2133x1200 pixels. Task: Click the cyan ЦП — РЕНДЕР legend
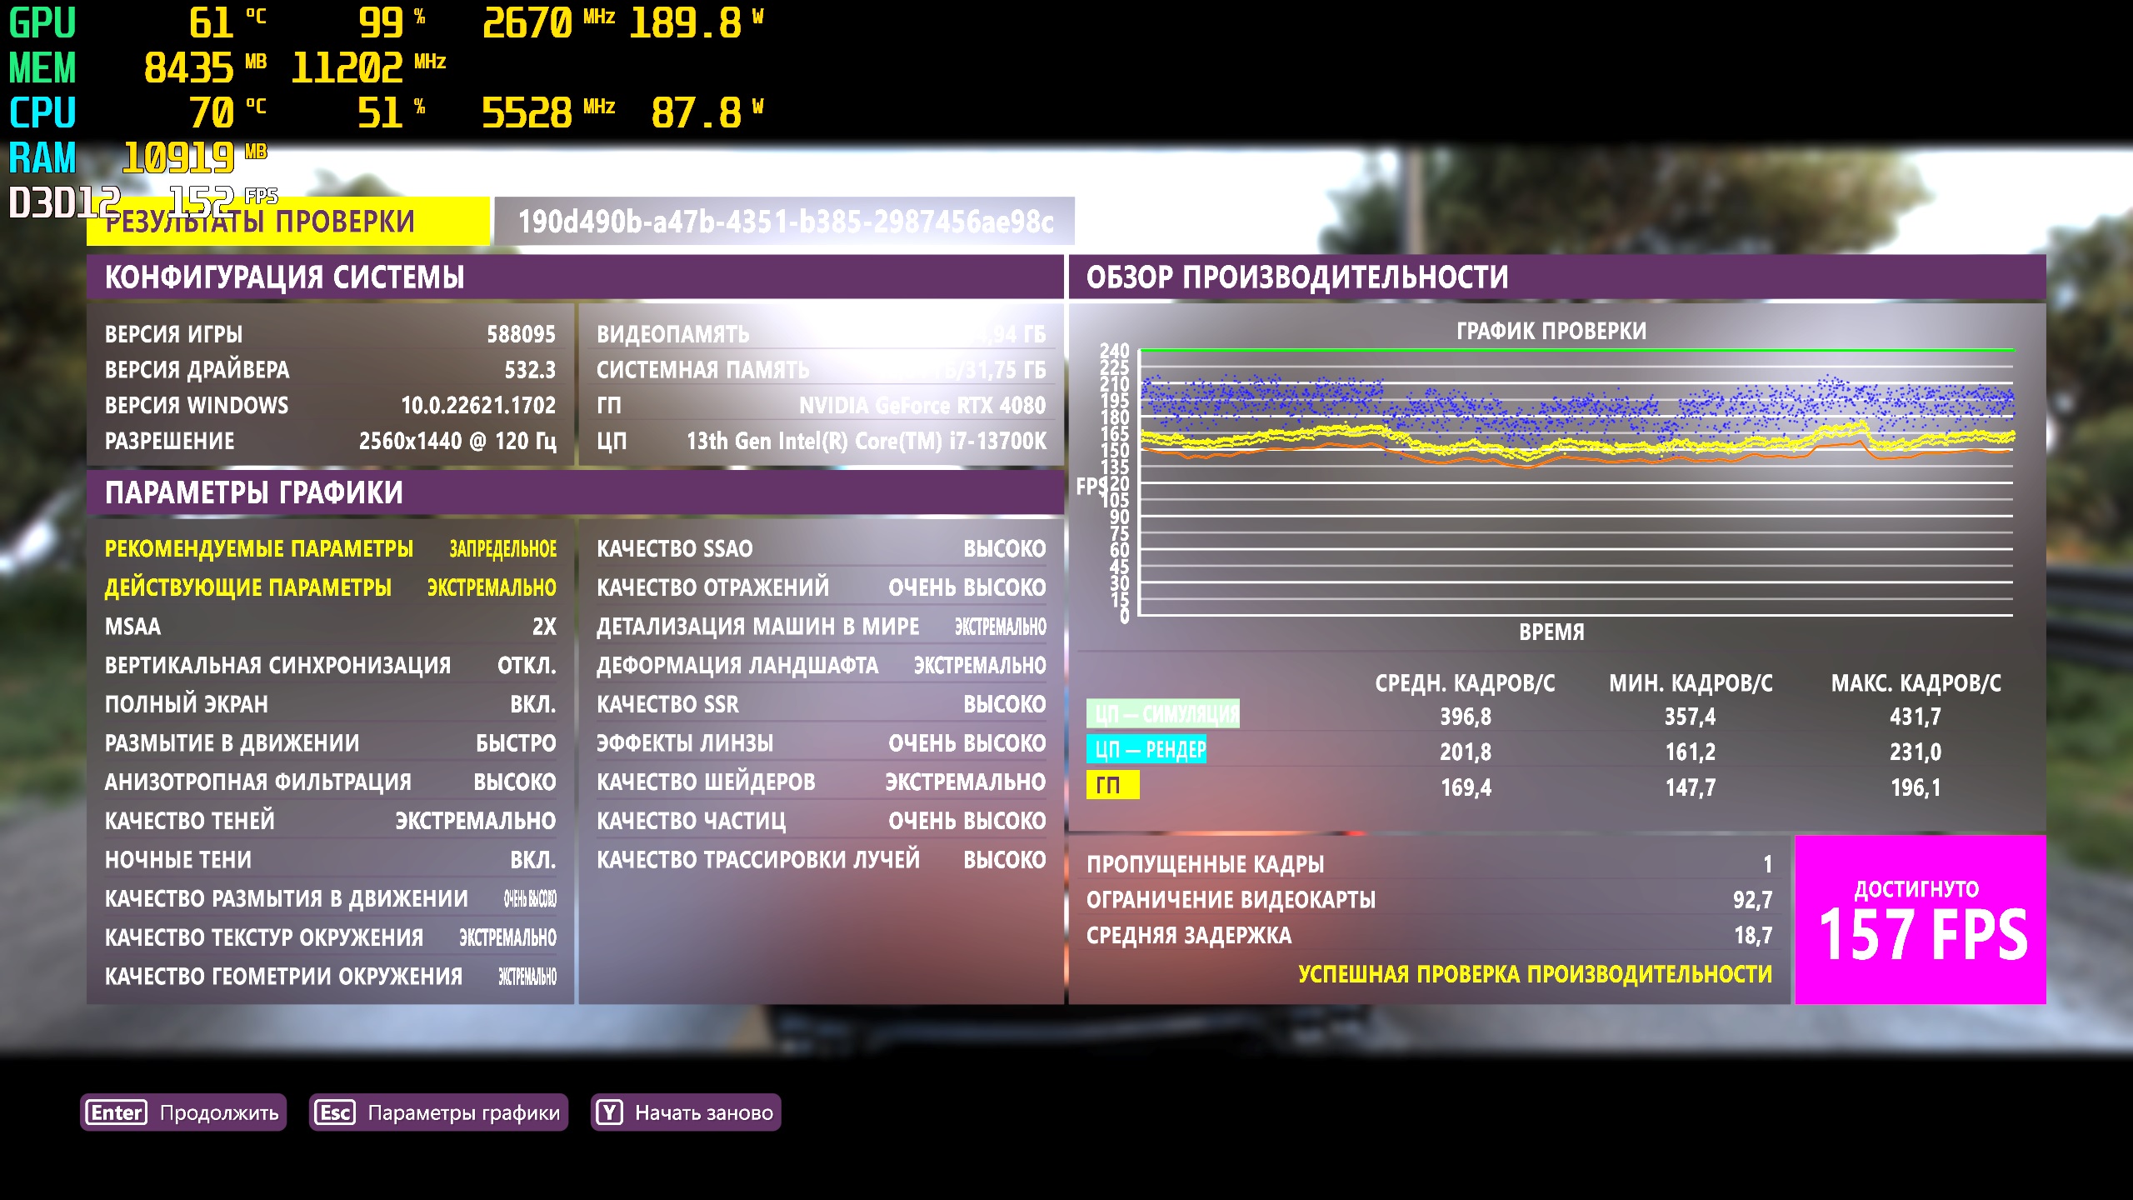(1146, 750)
